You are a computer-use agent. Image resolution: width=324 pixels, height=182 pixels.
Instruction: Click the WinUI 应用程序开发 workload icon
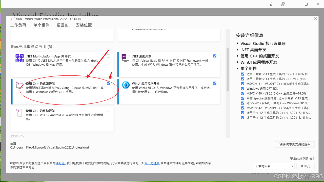(x=126, y=85)
